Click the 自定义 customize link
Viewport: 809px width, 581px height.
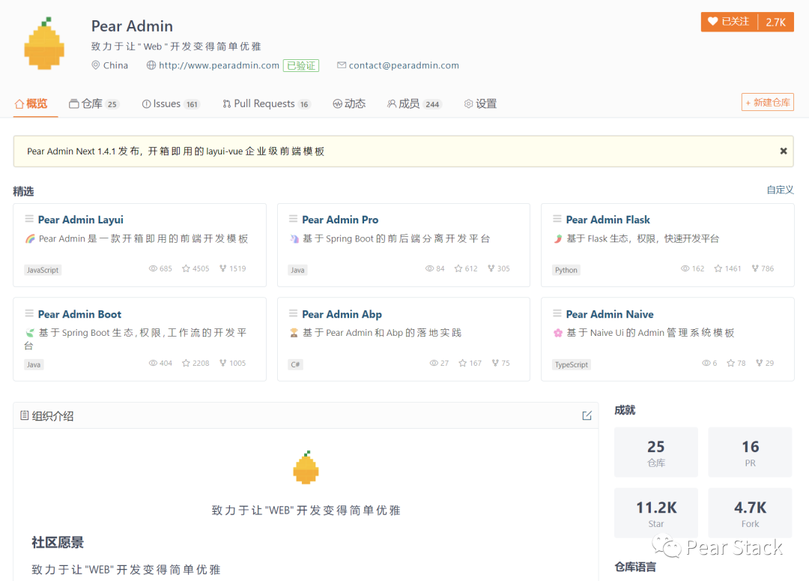pyautogui.click(x=780, y=190)
